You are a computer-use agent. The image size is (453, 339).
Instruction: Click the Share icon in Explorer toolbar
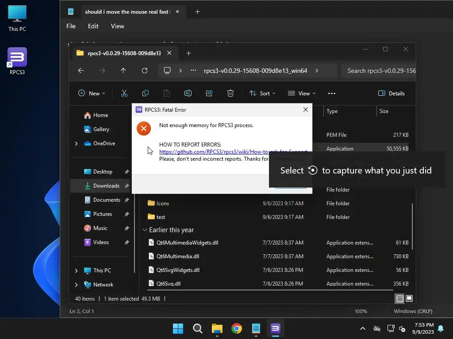pos(209,93)
